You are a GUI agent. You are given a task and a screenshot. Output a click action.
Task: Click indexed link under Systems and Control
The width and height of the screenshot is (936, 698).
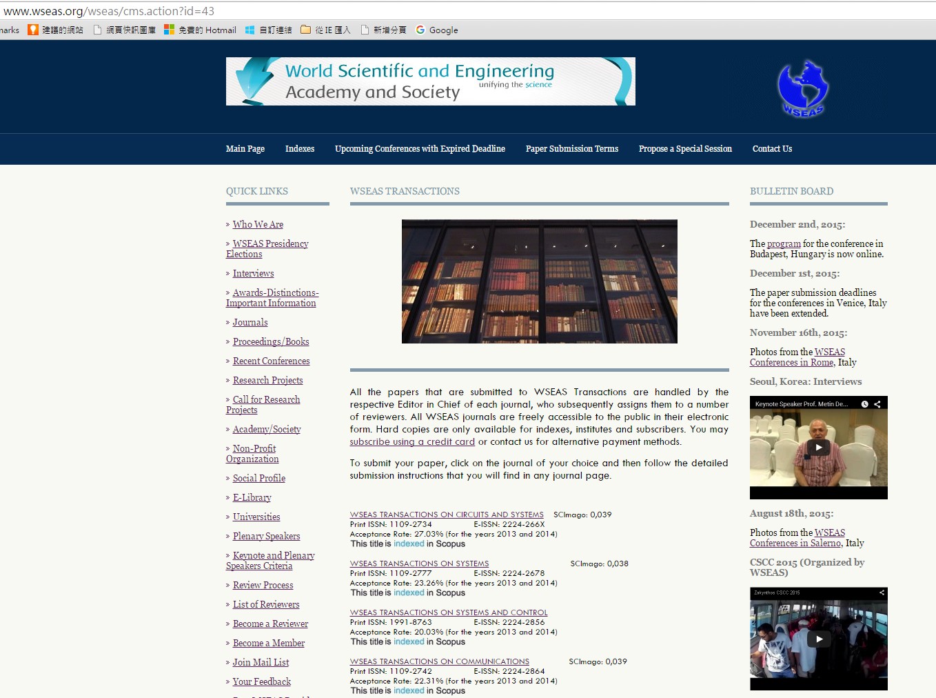(x=409, y=642)
